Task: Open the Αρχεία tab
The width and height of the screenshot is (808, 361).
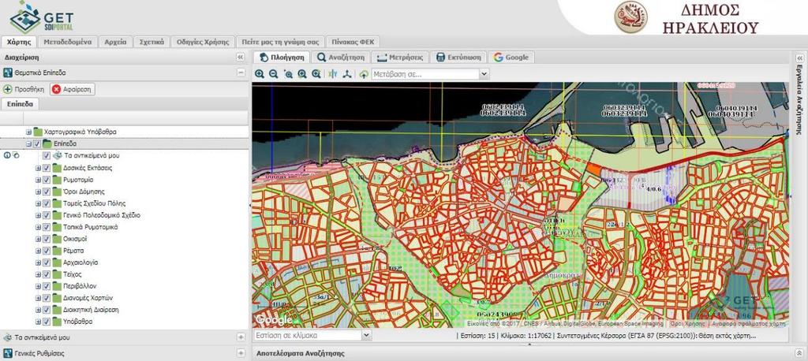Action: (x=115, y=43)
